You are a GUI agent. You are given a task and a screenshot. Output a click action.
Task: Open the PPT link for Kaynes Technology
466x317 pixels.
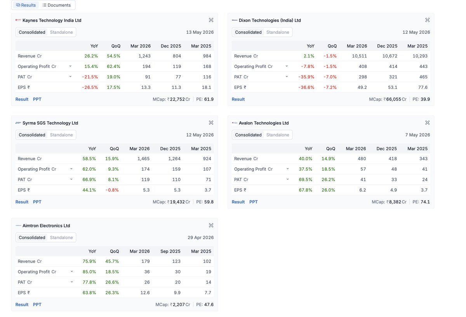(37, 99)
